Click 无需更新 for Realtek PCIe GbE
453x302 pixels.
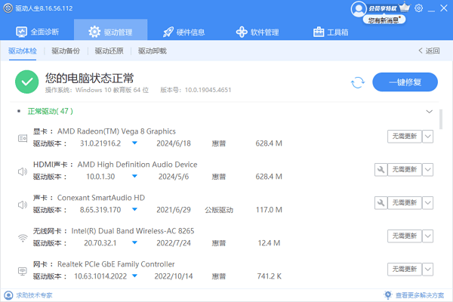(405, 270)
